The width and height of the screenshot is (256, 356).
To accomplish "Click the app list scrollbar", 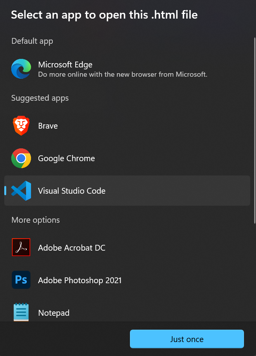I will pos(254,131).
